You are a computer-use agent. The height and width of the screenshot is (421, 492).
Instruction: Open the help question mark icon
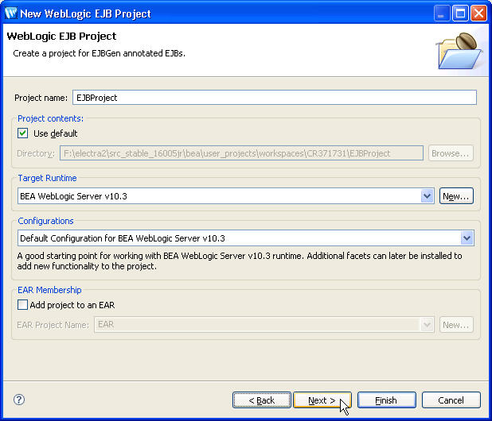[x=19, y=400]
